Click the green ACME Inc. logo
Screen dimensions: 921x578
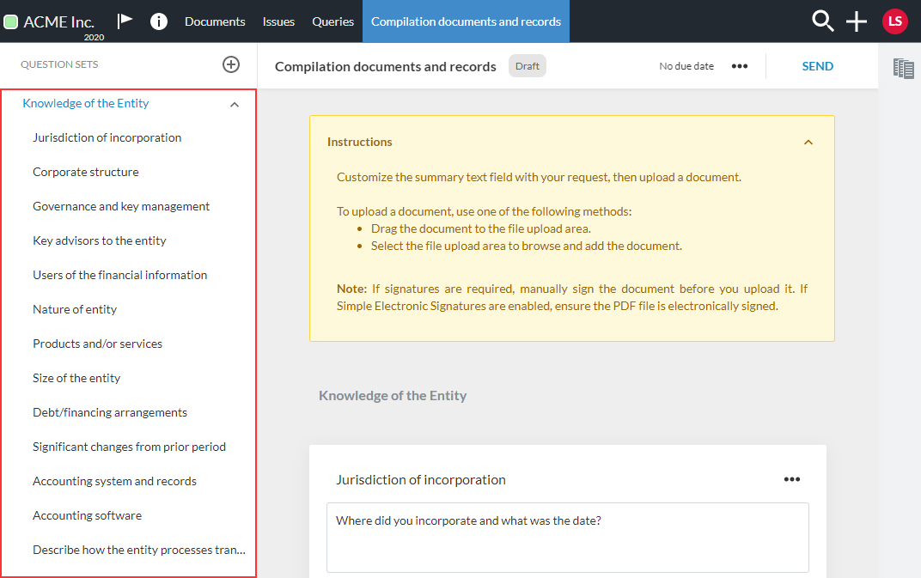tap(12, 21)
